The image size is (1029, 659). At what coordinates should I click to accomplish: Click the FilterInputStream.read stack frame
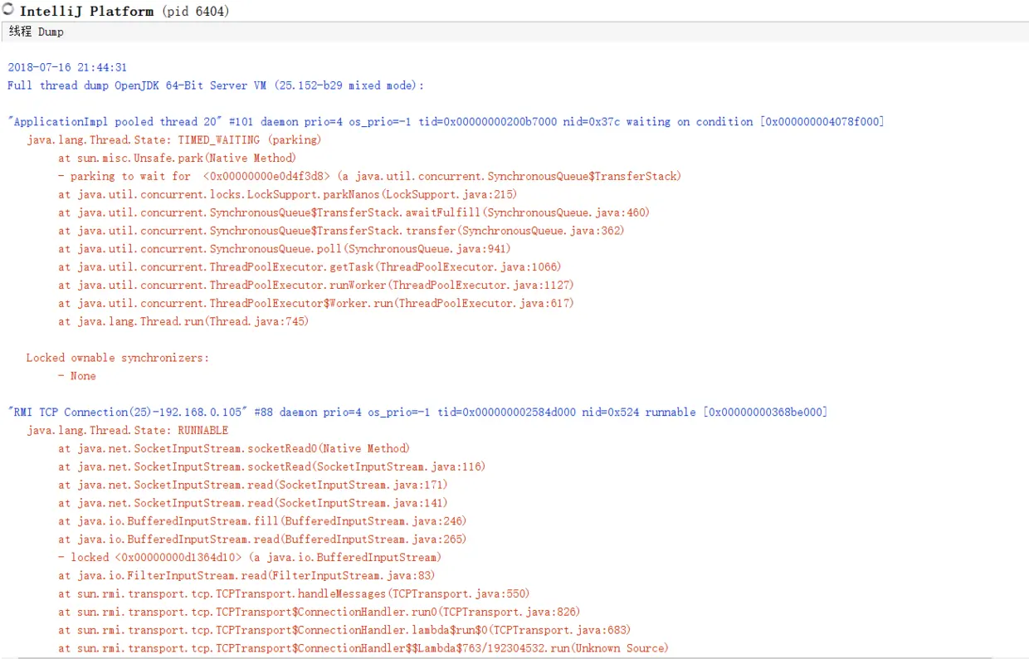[x=246, y=576]
